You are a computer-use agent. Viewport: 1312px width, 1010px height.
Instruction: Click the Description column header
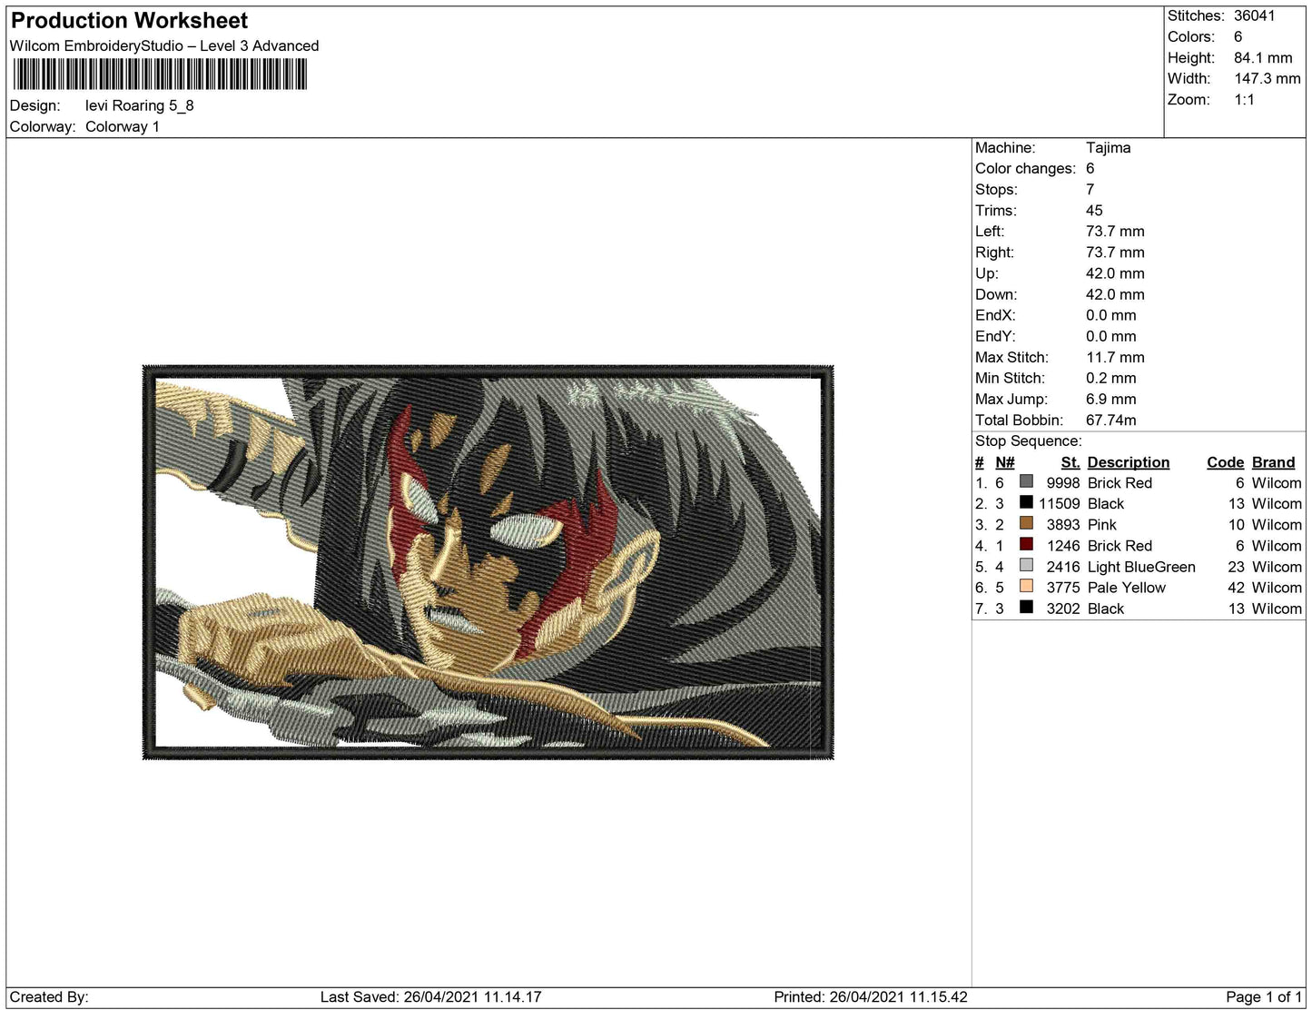pyautogui.click(x=1129, y=462)
